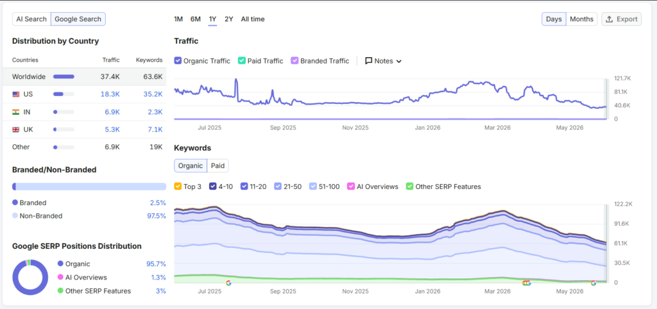Select the Google Search tab
Screen dimensions: 657x309
[x=78, y=19]
